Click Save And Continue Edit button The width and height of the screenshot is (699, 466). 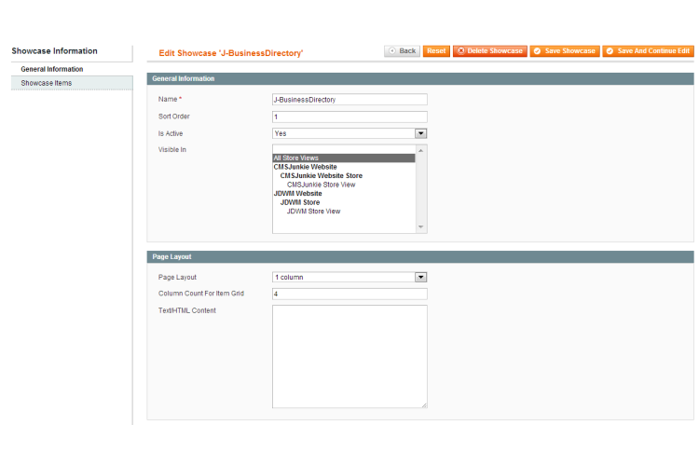648,51
